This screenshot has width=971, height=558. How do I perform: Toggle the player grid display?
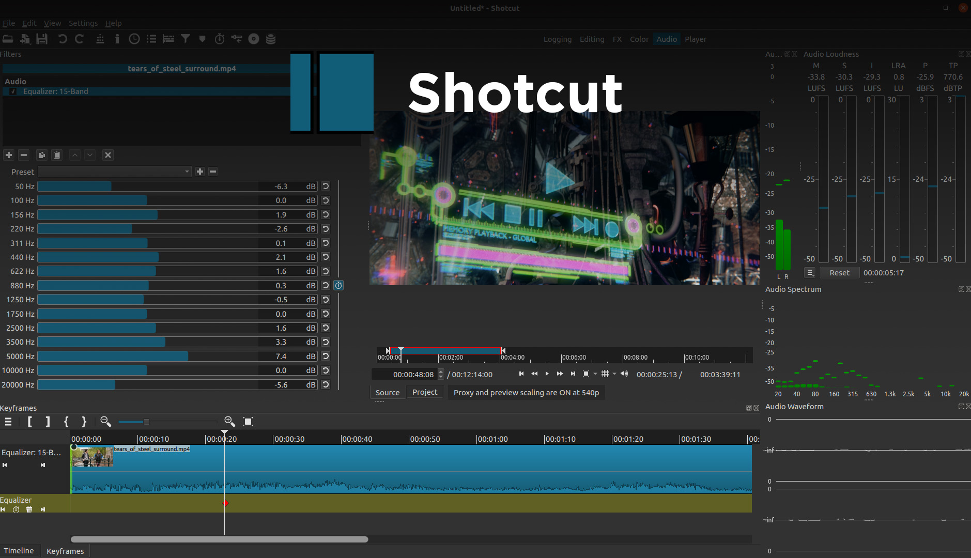click(605, 374)
